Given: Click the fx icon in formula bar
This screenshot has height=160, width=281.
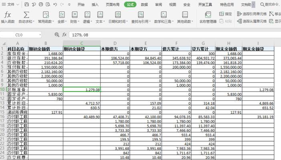Looking at the screenshot, I should click(x=64, y=35).
